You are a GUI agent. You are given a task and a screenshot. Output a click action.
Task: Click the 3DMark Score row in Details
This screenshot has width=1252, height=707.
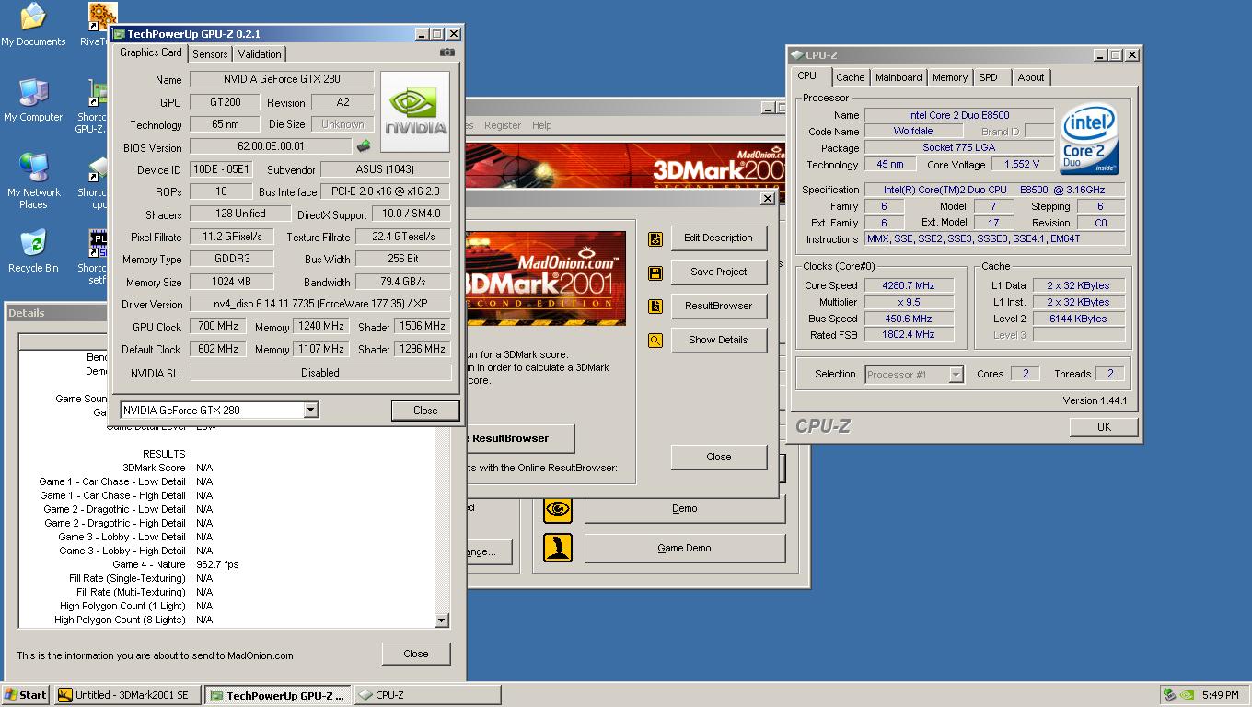[227, 468]
